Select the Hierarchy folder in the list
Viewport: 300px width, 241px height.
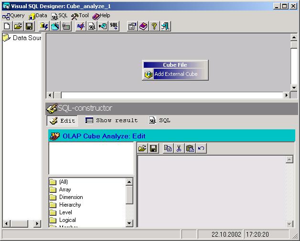coord(70,205)
